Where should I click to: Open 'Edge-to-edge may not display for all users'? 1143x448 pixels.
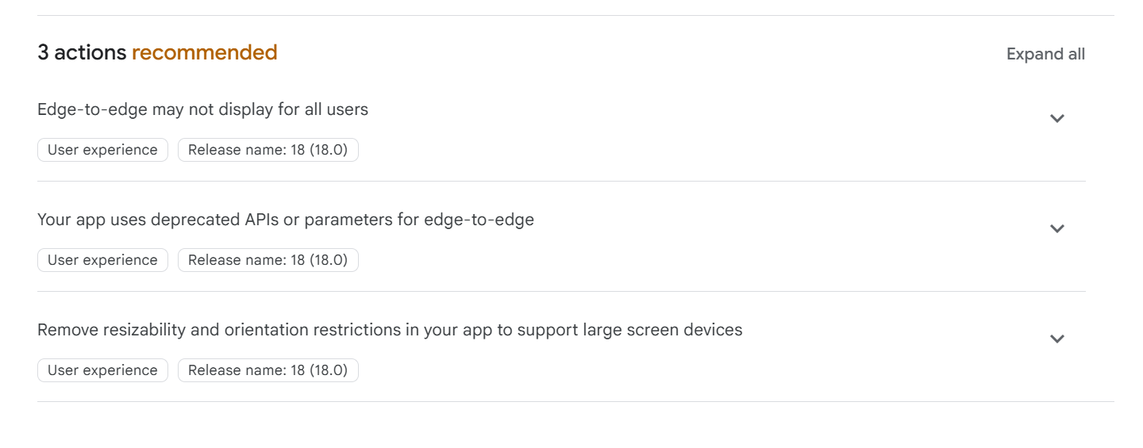[x=202, y=109]
